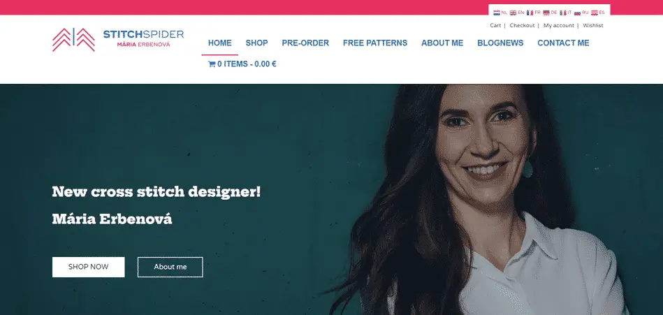The width and height of the screenshot is (663, 315).
Task: Switch to German via DE flag
Action: pyautogui.click(x=550, y=13)
